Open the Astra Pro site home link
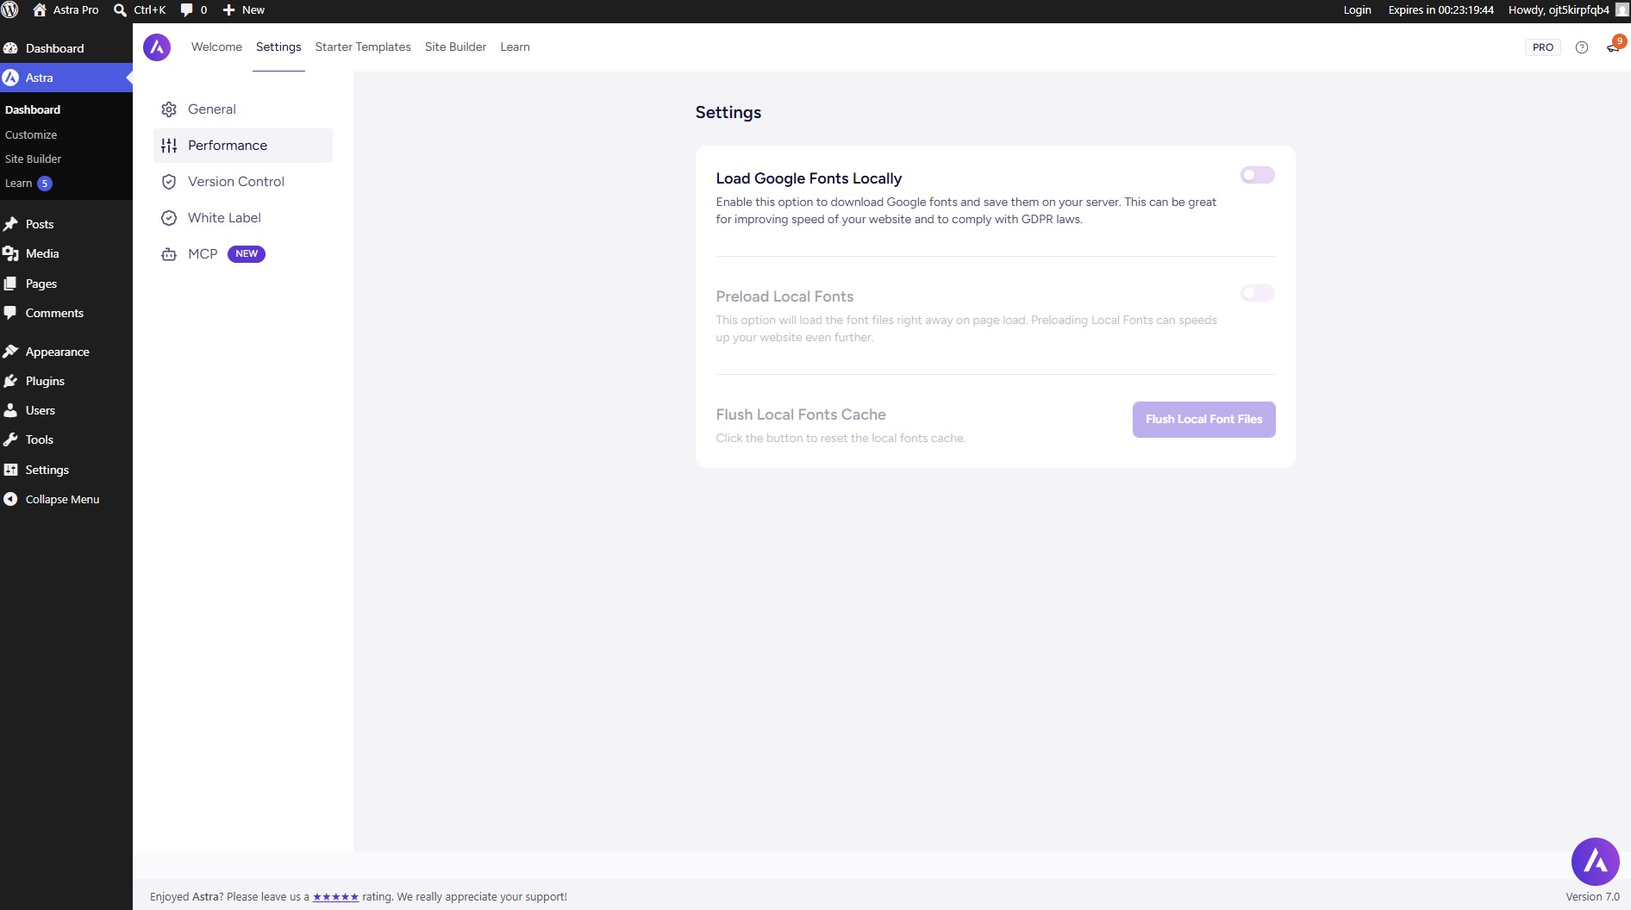 tap(66, 10)
